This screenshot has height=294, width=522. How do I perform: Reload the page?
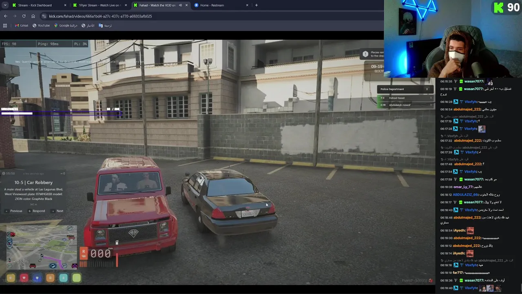(x=24, y=16)
